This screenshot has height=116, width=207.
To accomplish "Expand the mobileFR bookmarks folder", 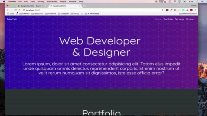I will 51,14.
